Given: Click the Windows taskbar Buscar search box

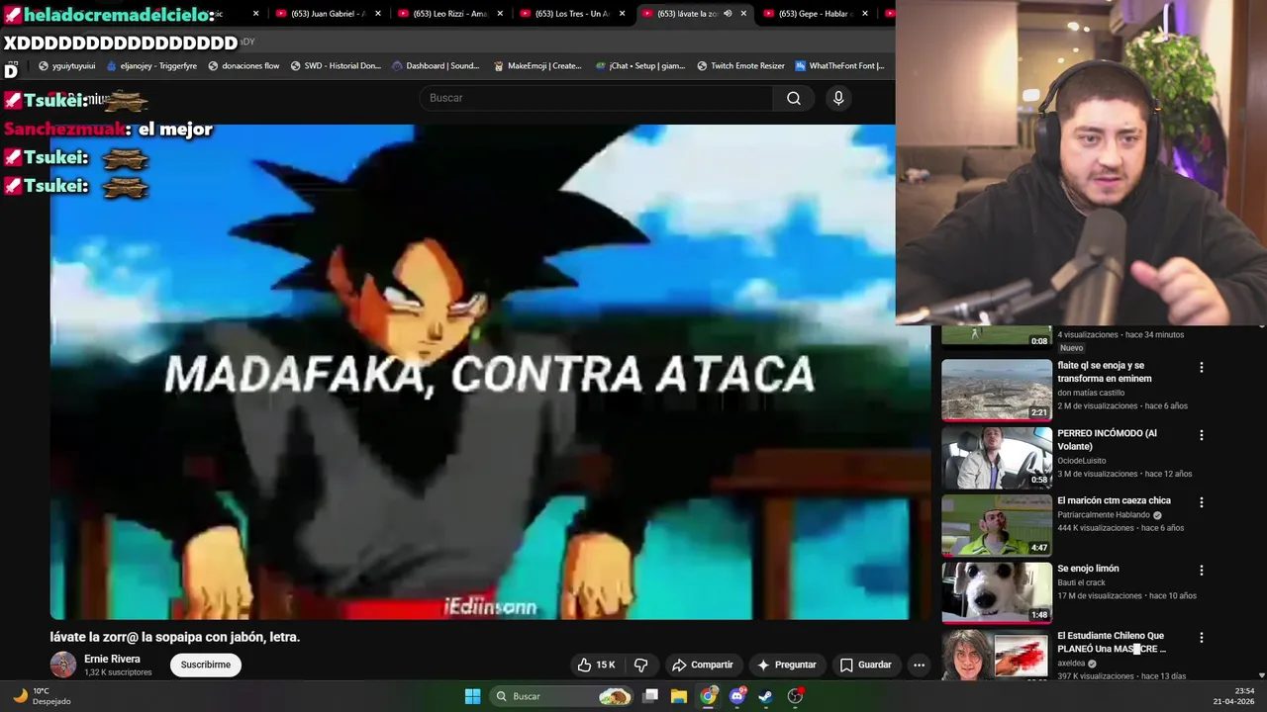Looking at the screenshot, I should [x=561, y=696].
